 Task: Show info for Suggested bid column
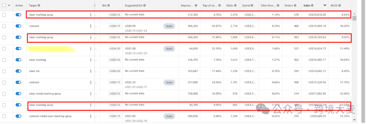coord(145,5)
